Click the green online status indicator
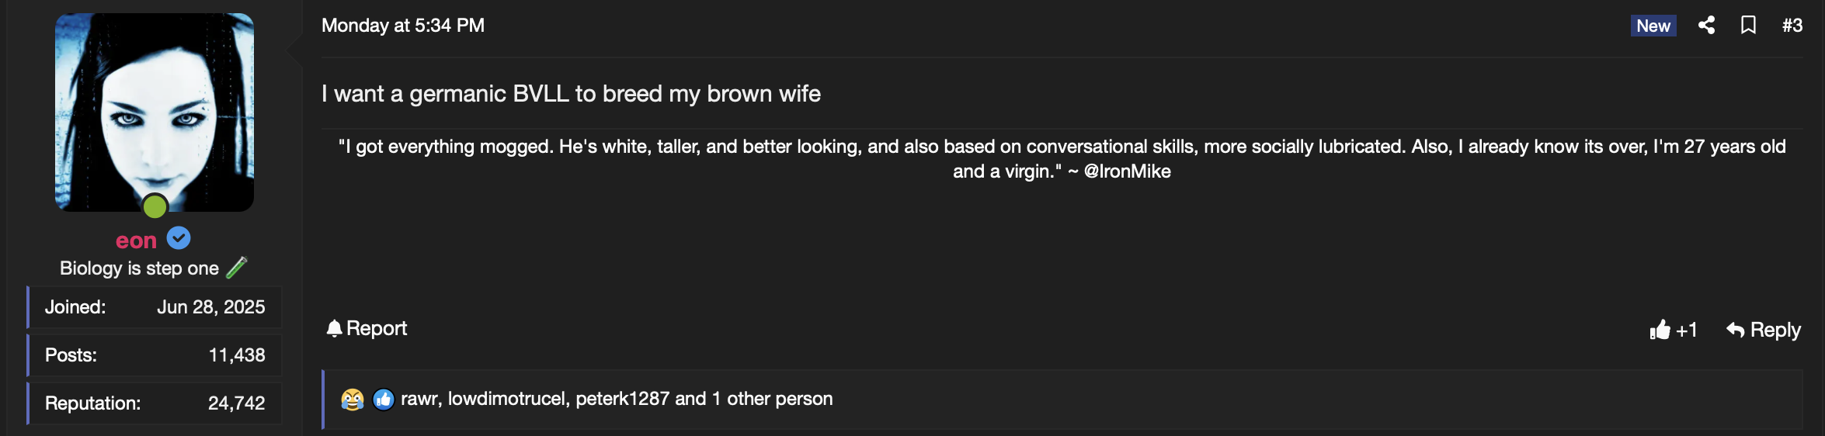The height and width of the screenshot is (436, 1825). pos(155,206)
